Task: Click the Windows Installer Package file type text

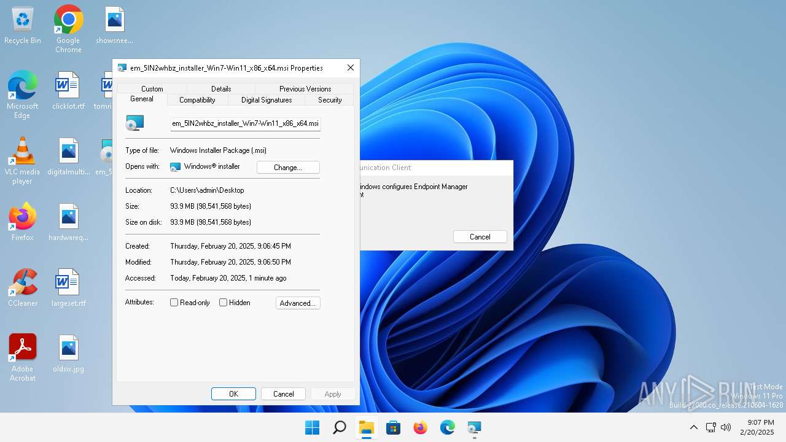Action: tap(218, 150)
